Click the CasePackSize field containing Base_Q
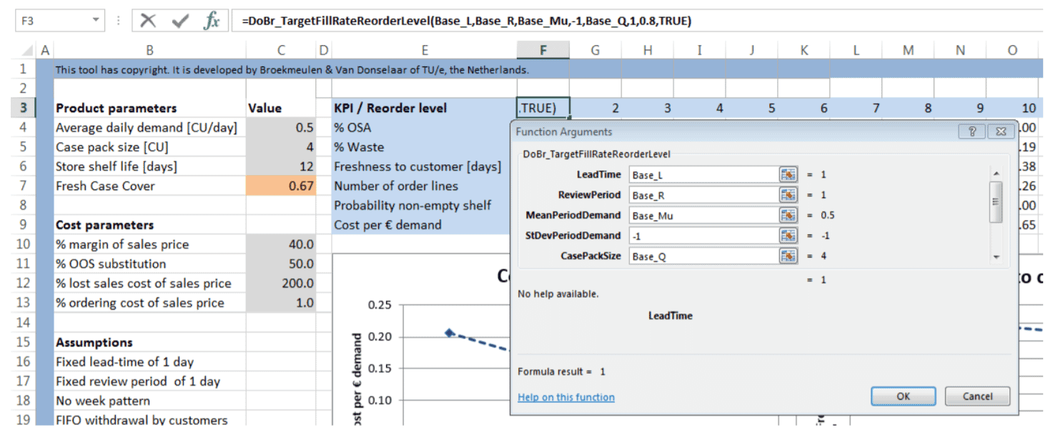The width and height of the screenshot is (1053, 435). [x=704, y=256]
